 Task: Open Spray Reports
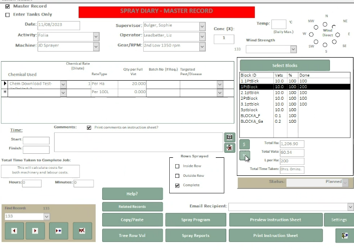tap(195, 235)
